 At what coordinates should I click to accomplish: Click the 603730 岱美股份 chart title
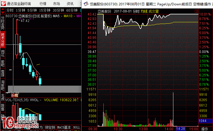pyautogui.click(x=29, y=16)
